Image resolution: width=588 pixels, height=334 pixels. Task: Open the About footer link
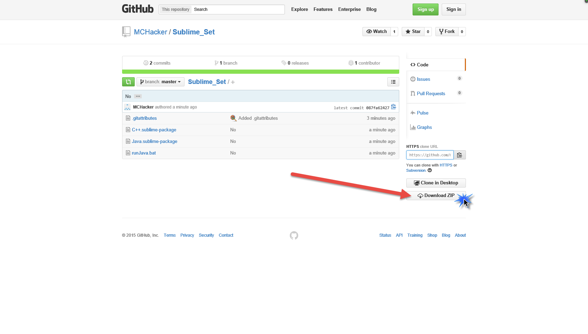click(x=460, y=235)
